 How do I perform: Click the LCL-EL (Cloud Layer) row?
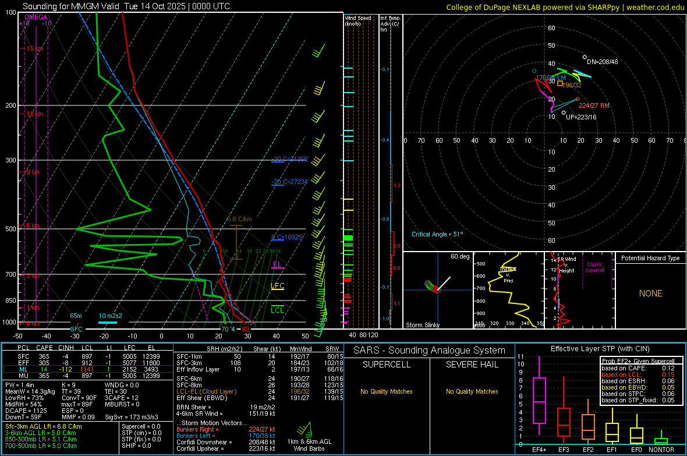(260, 391)
